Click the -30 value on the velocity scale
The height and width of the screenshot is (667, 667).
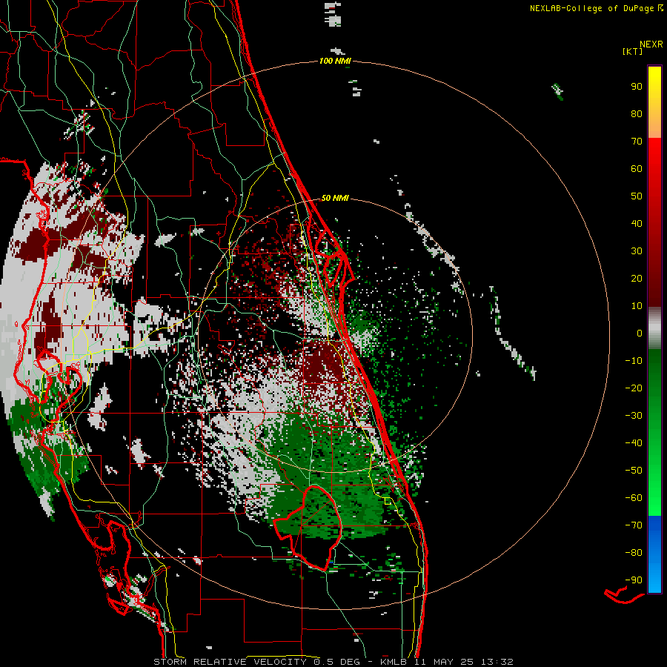634,416
